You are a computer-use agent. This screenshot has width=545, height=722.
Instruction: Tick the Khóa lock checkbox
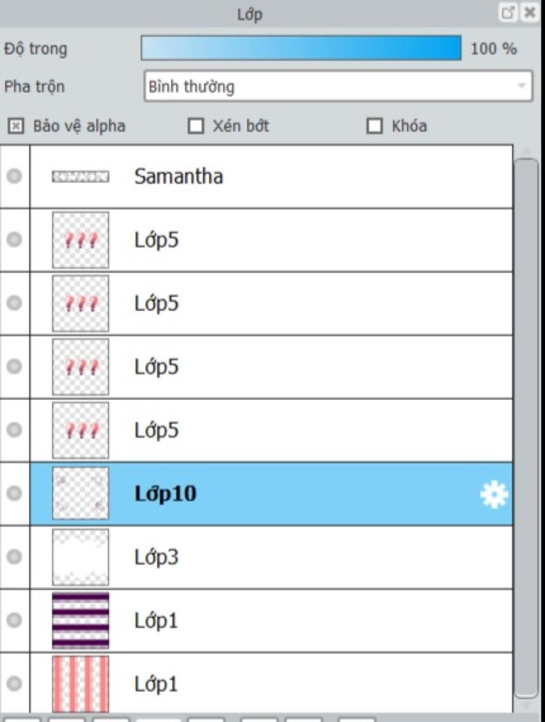click(375, 126)
